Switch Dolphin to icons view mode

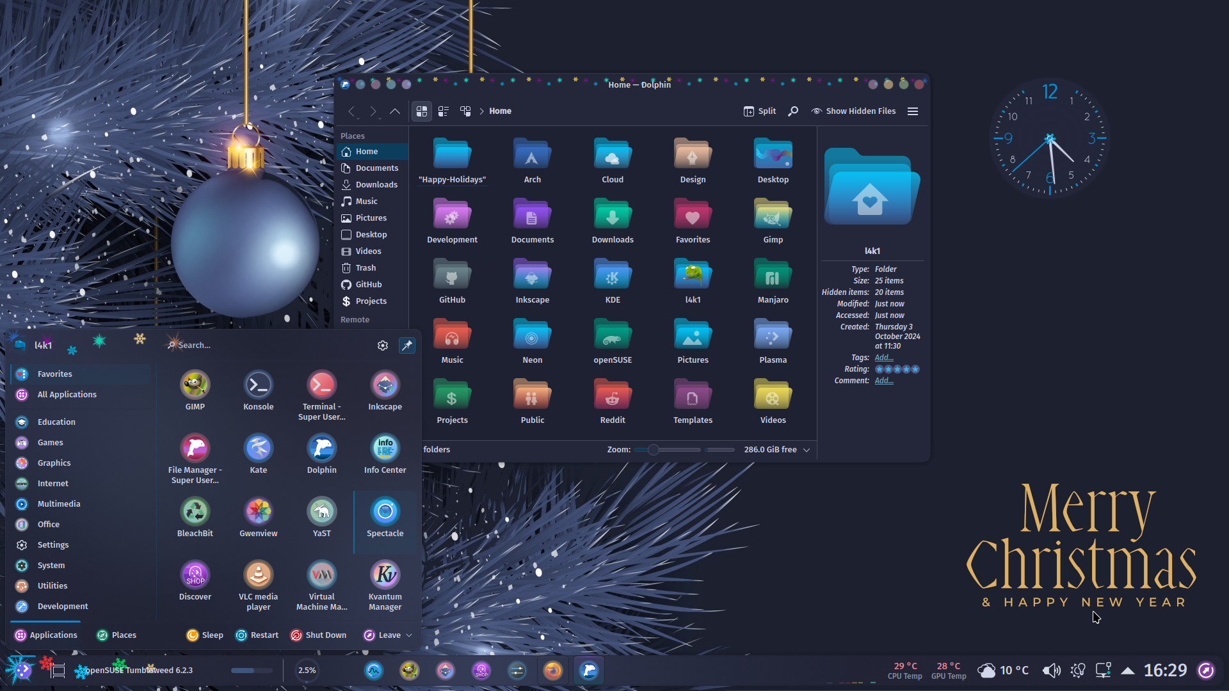[422, 111]
